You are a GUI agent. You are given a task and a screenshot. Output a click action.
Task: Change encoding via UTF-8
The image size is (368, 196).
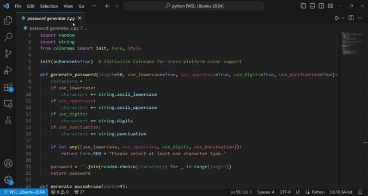pyautogui.click(x=285, y=192)
